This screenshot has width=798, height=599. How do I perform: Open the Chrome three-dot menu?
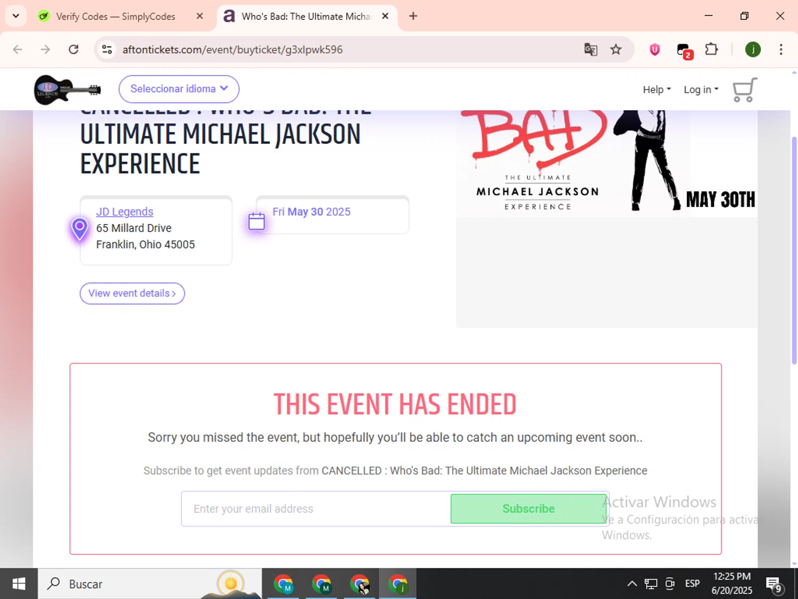tap(780, 50)
